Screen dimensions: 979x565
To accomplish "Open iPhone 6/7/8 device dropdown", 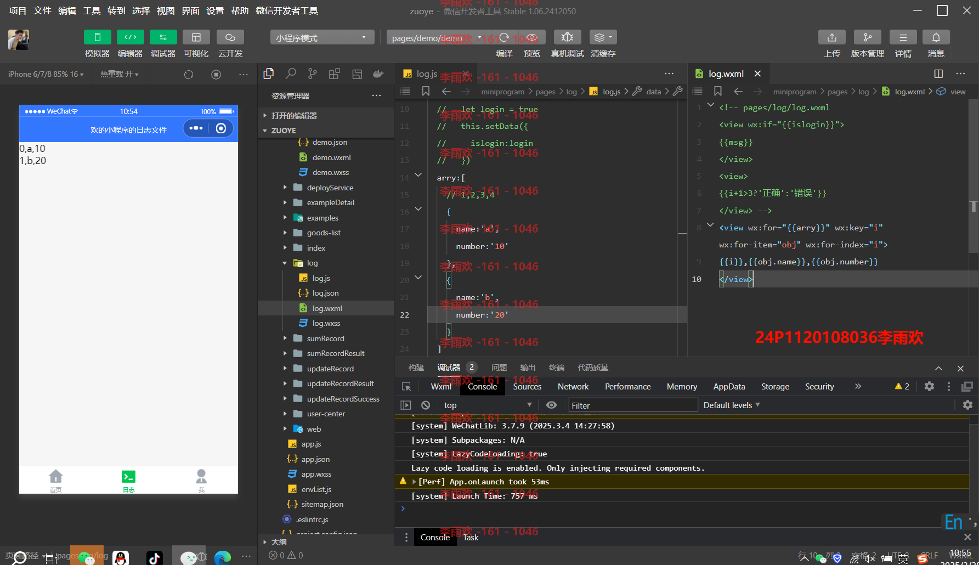I will (46, 74).
